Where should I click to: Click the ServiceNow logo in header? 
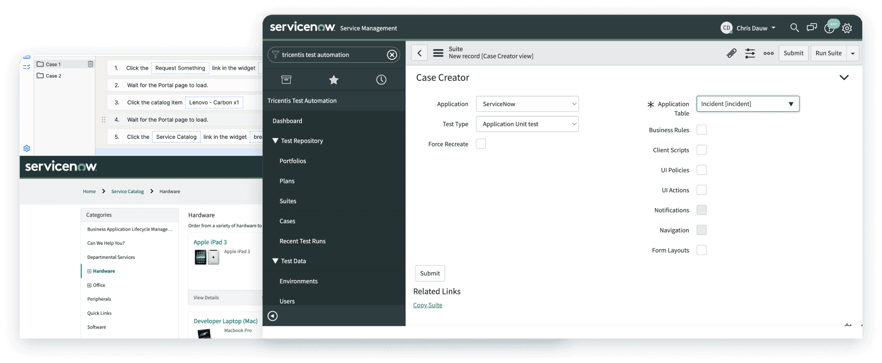tap(302, 27)
